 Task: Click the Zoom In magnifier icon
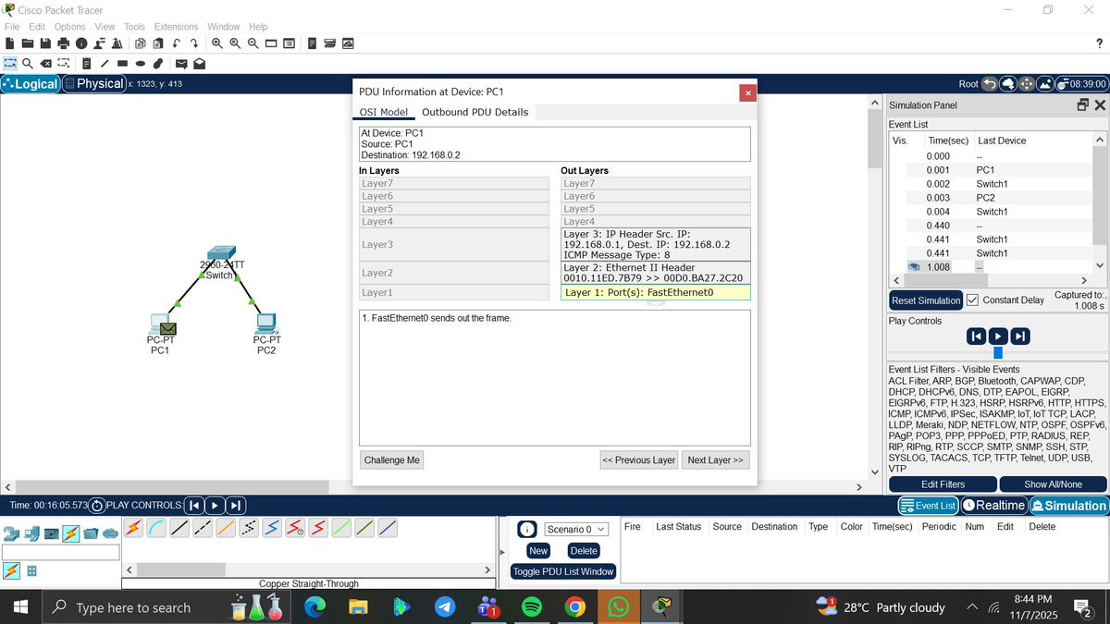[x=217, y=43]
